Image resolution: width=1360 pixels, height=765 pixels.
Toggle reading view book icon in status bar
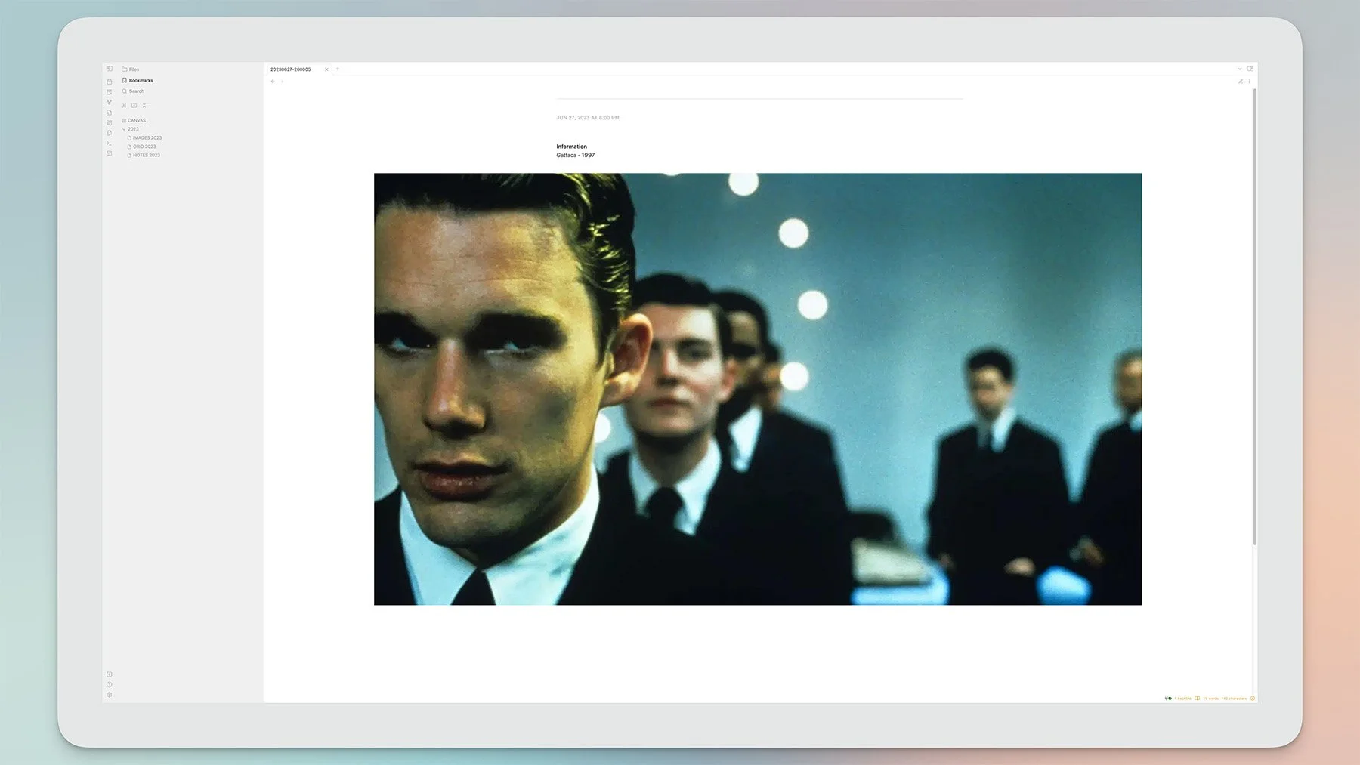click(1197, 699)
